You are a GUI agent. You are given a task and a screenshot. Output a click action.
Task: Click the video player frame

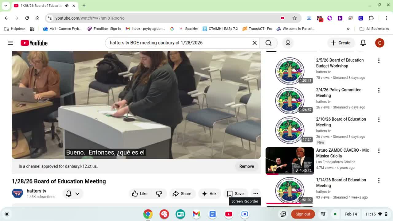point(136,105)
